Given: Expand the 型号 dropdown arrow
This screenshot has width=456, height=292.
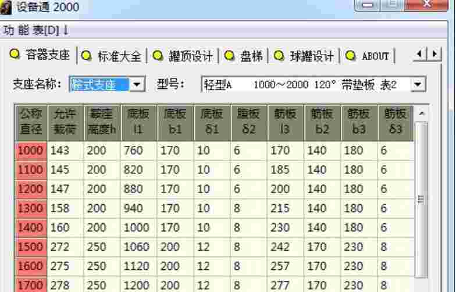Looking at the screenshot, I should [418, 85].
